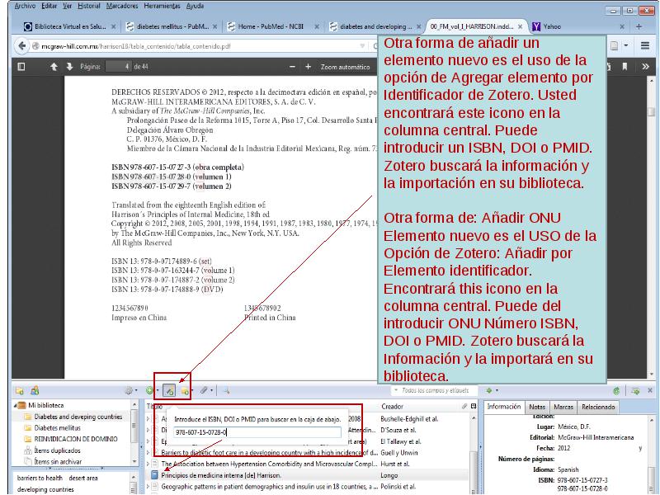Click the 'developing countries' tag
The image size is (660, 495).
pos(45,489)
